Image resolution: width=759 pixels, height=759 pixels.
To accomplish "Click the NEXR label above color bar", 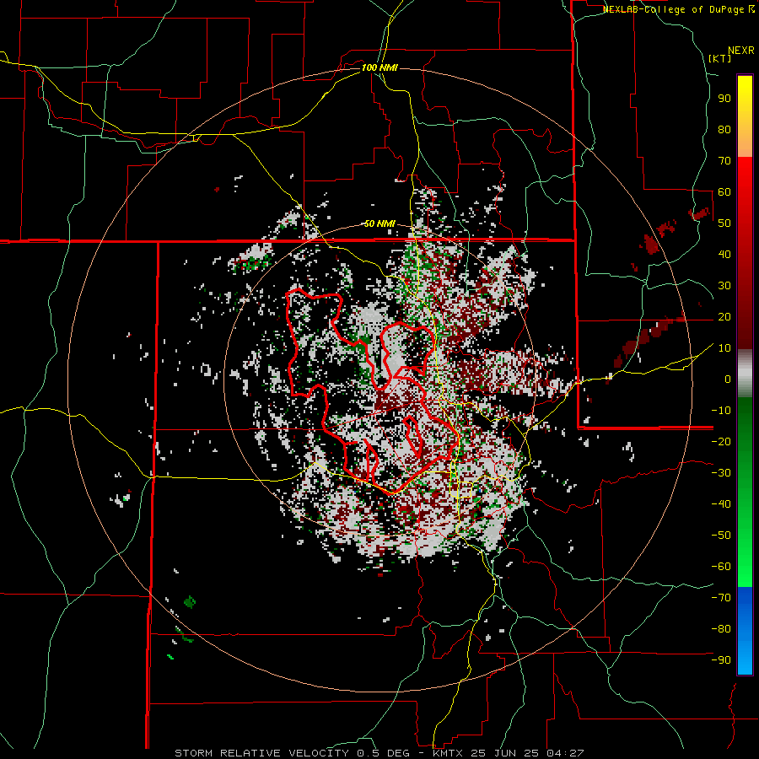I will 741,51.
